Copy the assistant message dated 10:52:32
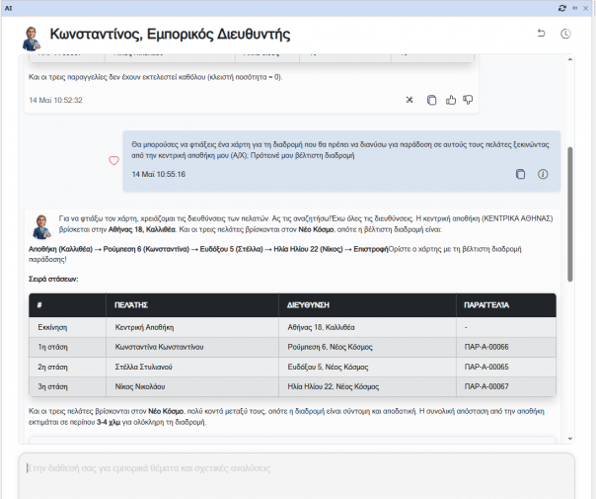This screenshot has height=499, width=596. 431,100
